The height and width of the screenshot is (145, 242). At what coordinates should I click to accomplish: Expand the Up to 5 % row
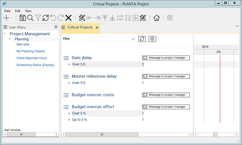[x=69, y=120]
